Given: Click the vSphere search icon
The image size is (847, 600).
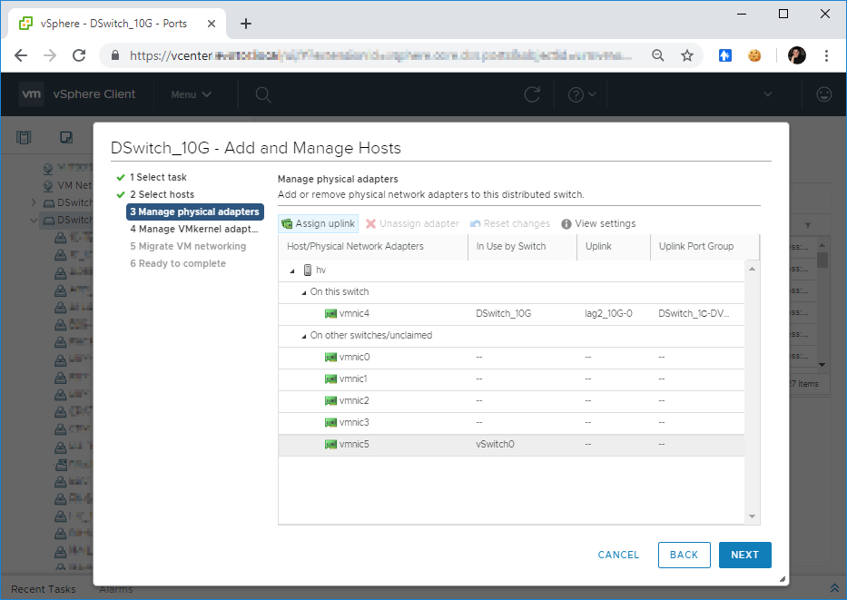Looking at the screenshot, I should [x=263, y=95].
